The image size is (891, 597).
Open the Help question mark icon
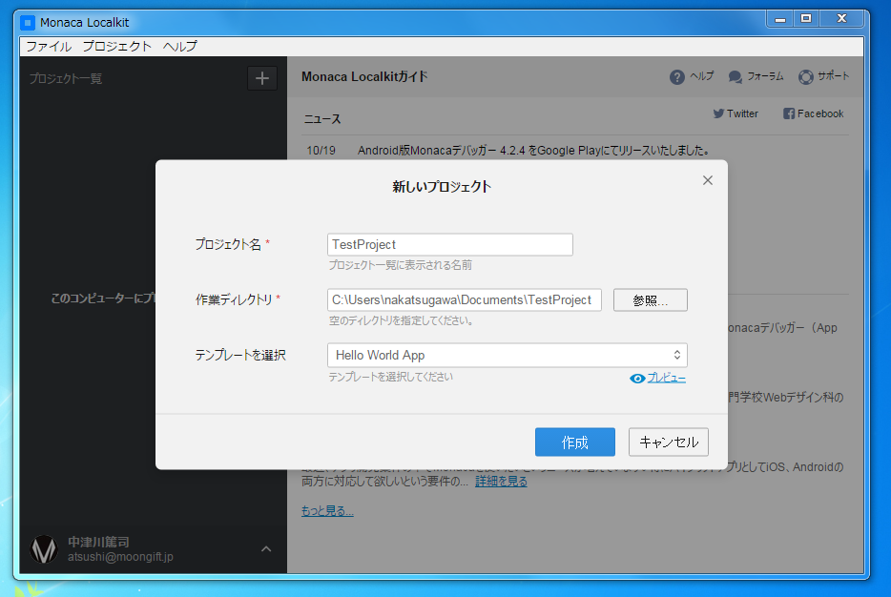pyautogui.click(x=677, y=77)
